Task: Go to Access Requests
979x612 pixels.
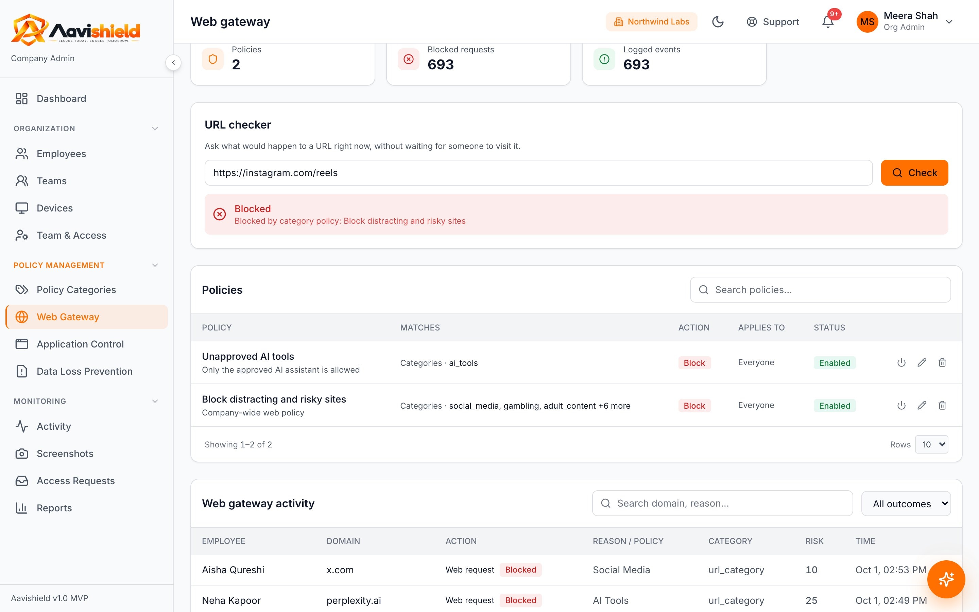Action: point(87,480)
